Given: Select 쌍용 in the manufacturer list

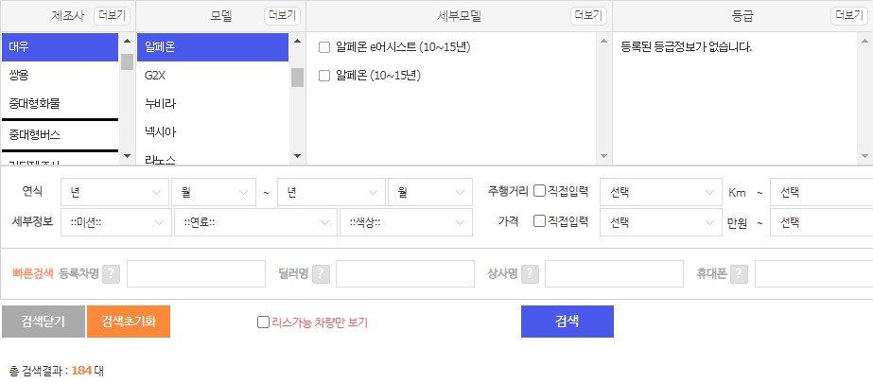Looking at the screenshot, I should [x=61, y=75].
